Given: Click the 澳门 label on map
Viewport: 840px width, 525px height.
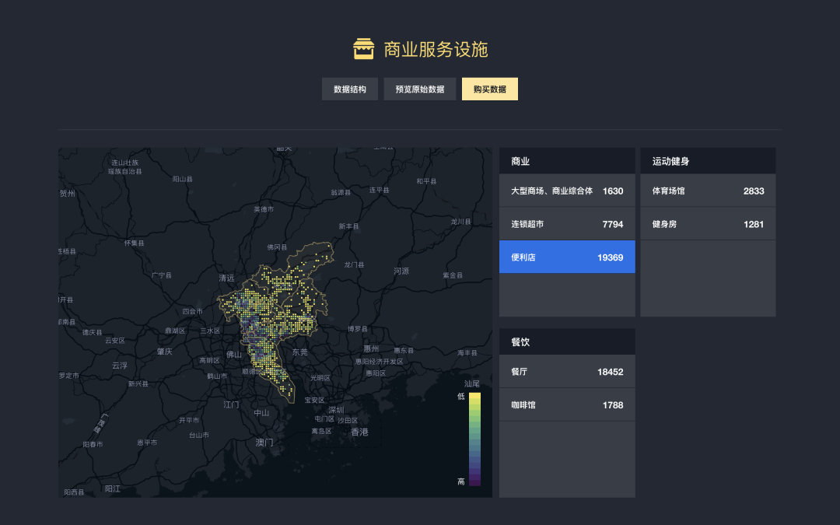Looking at the screenshot, I should pos(264,443).
